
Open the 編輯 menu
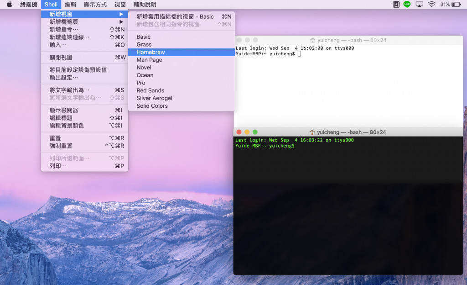tap(71, 4)
